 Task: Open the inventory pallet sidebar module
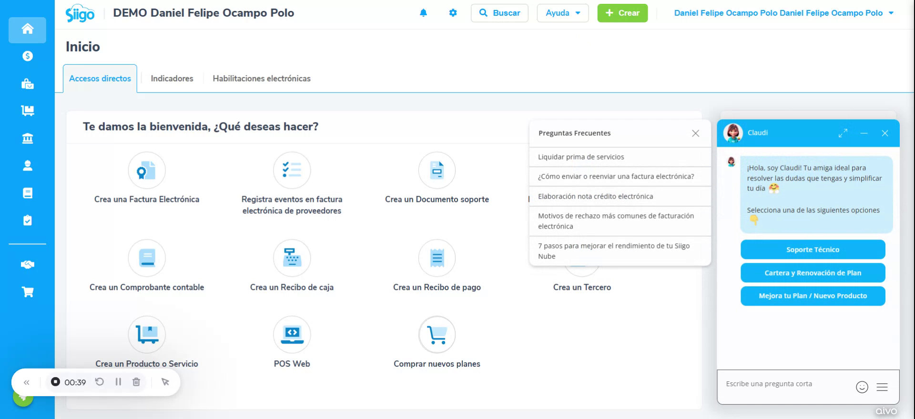(x=28, y=111)
